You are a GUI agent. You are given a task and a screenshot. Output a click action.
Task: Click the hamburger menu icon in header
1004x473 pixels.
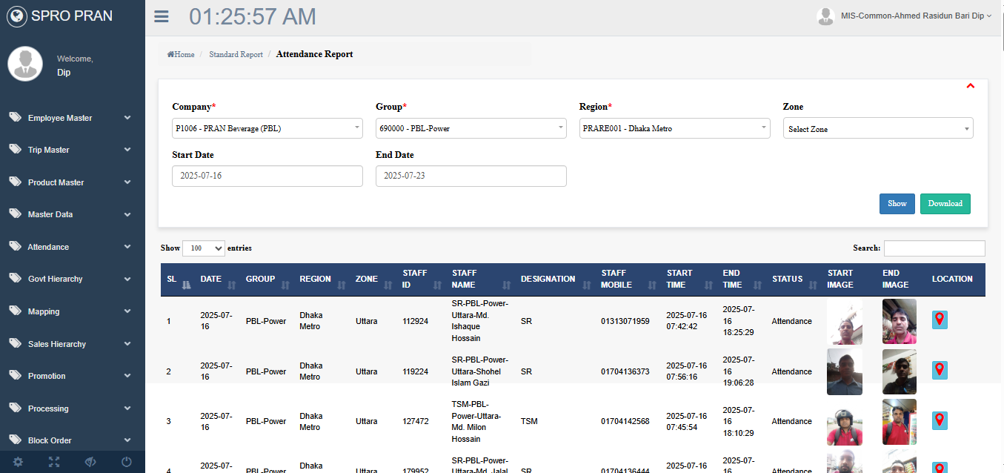click(161, 16)
